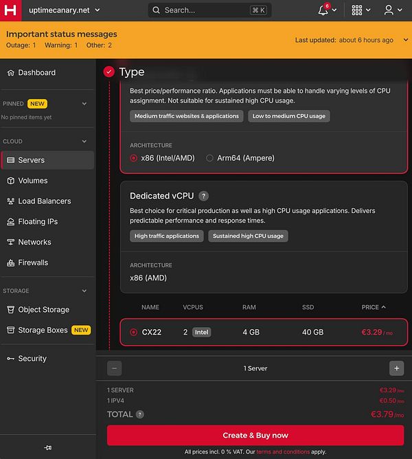Click the Intel badge on CX22

click(202, 333)
